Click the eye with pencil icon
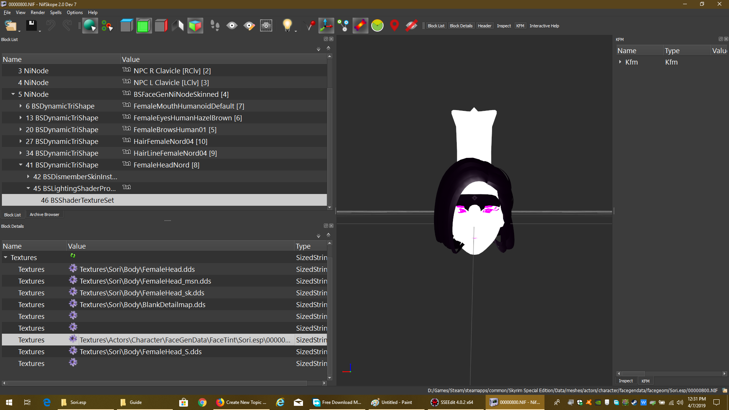 [249, 25]
